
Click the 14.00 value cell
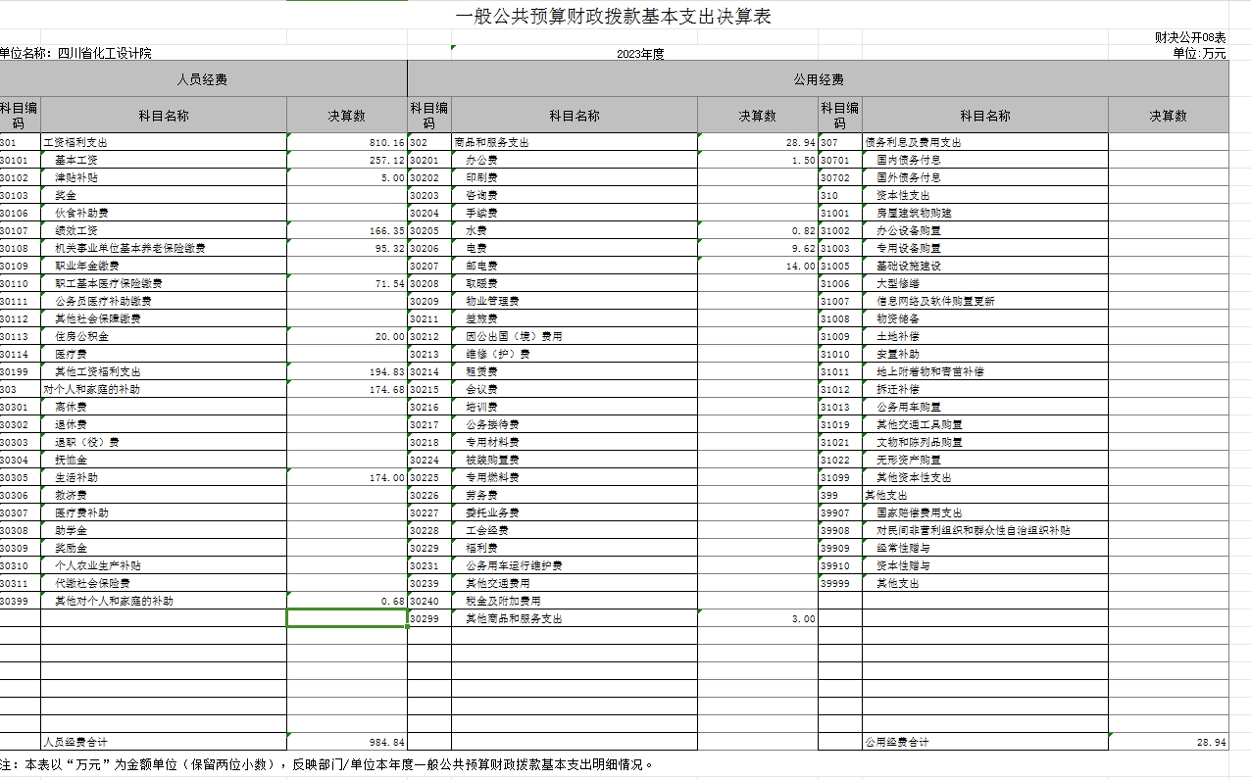[x=758, y=266]
